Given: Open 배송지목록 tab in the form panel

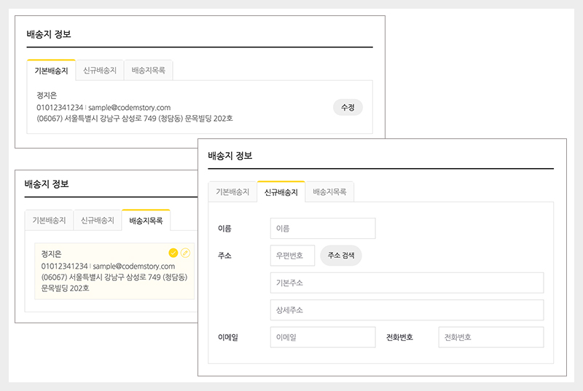Looking at the screenshot, I should 329,192.
